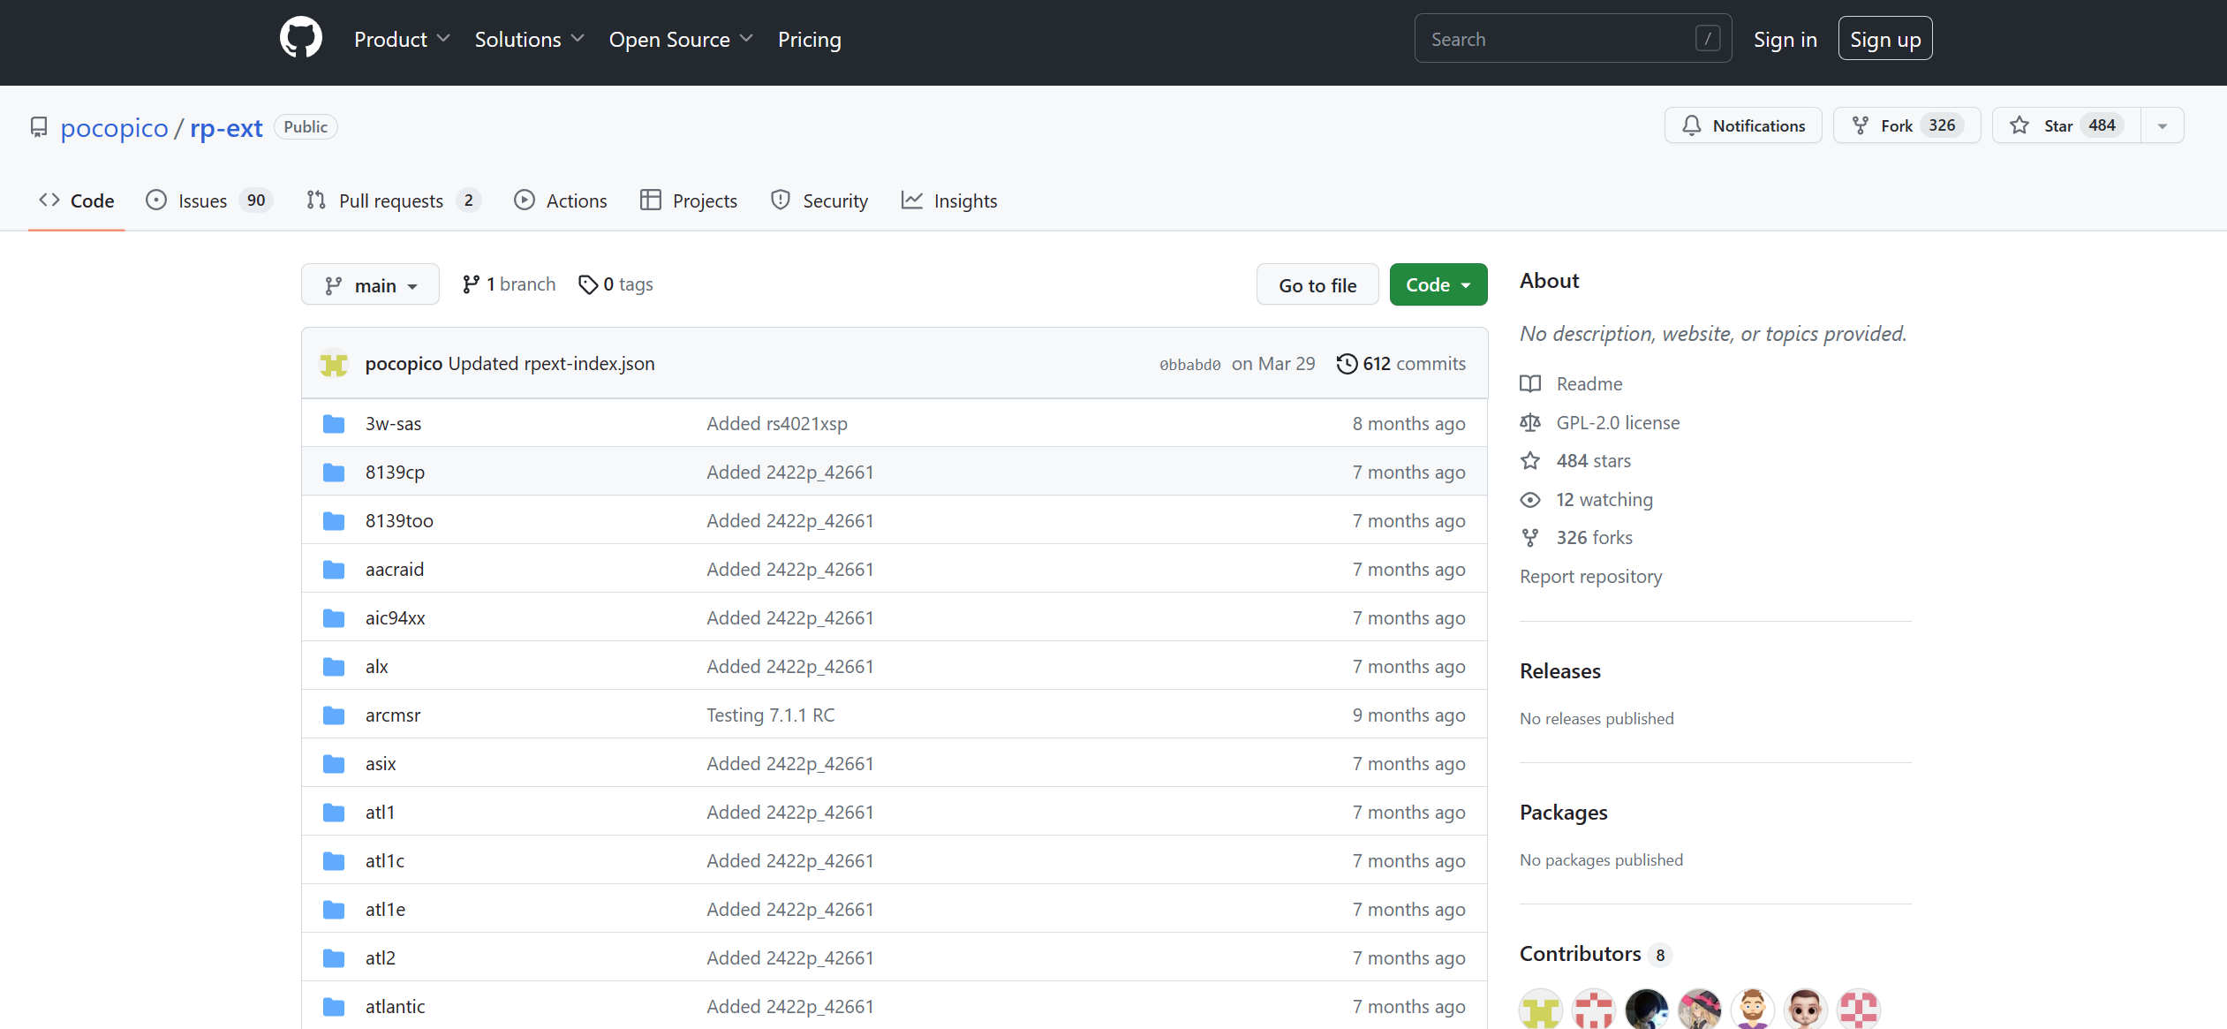Open the Security tab
Viewport: 2227px width, 1029px height.
click(x=819, y=201)
